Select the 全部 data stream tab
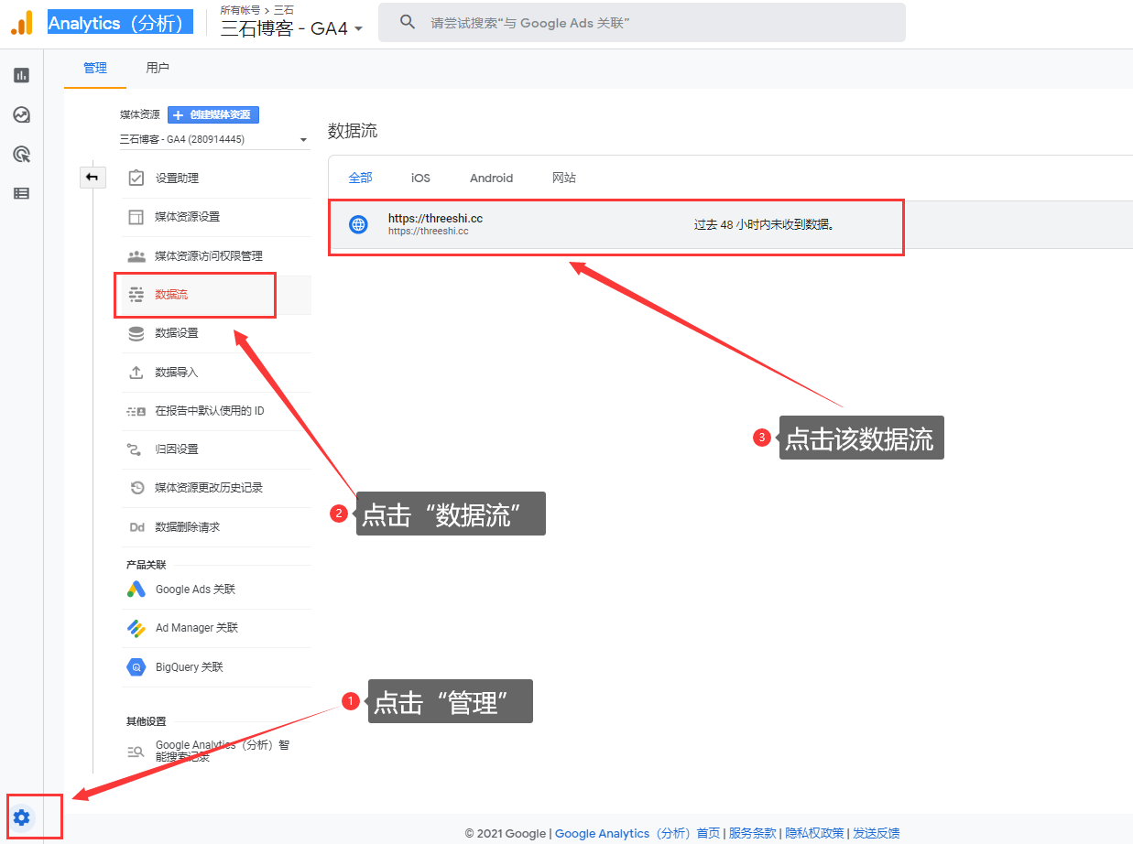 [x=361, y=178]
